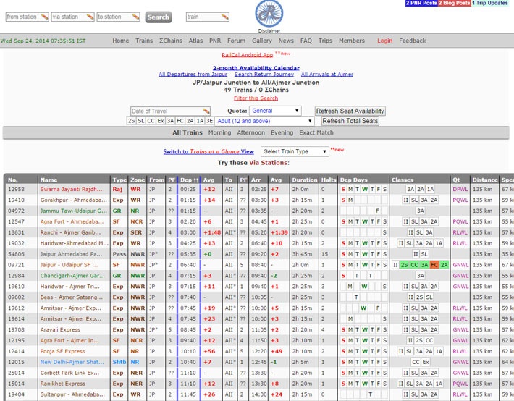
Task: Toggle the SL class filter
Action: point(141,121)
